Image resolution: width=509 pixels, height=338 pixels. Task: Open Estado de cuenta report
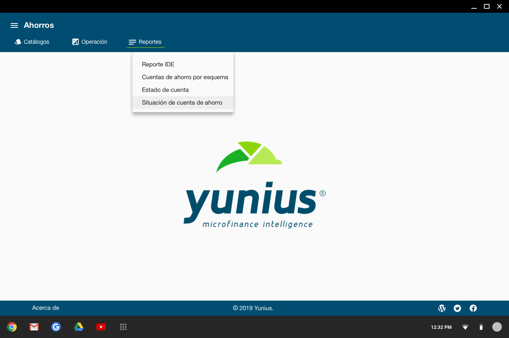click(x=165, y=90)
